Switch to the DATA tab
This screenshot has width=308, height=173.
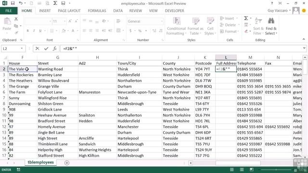118,11
